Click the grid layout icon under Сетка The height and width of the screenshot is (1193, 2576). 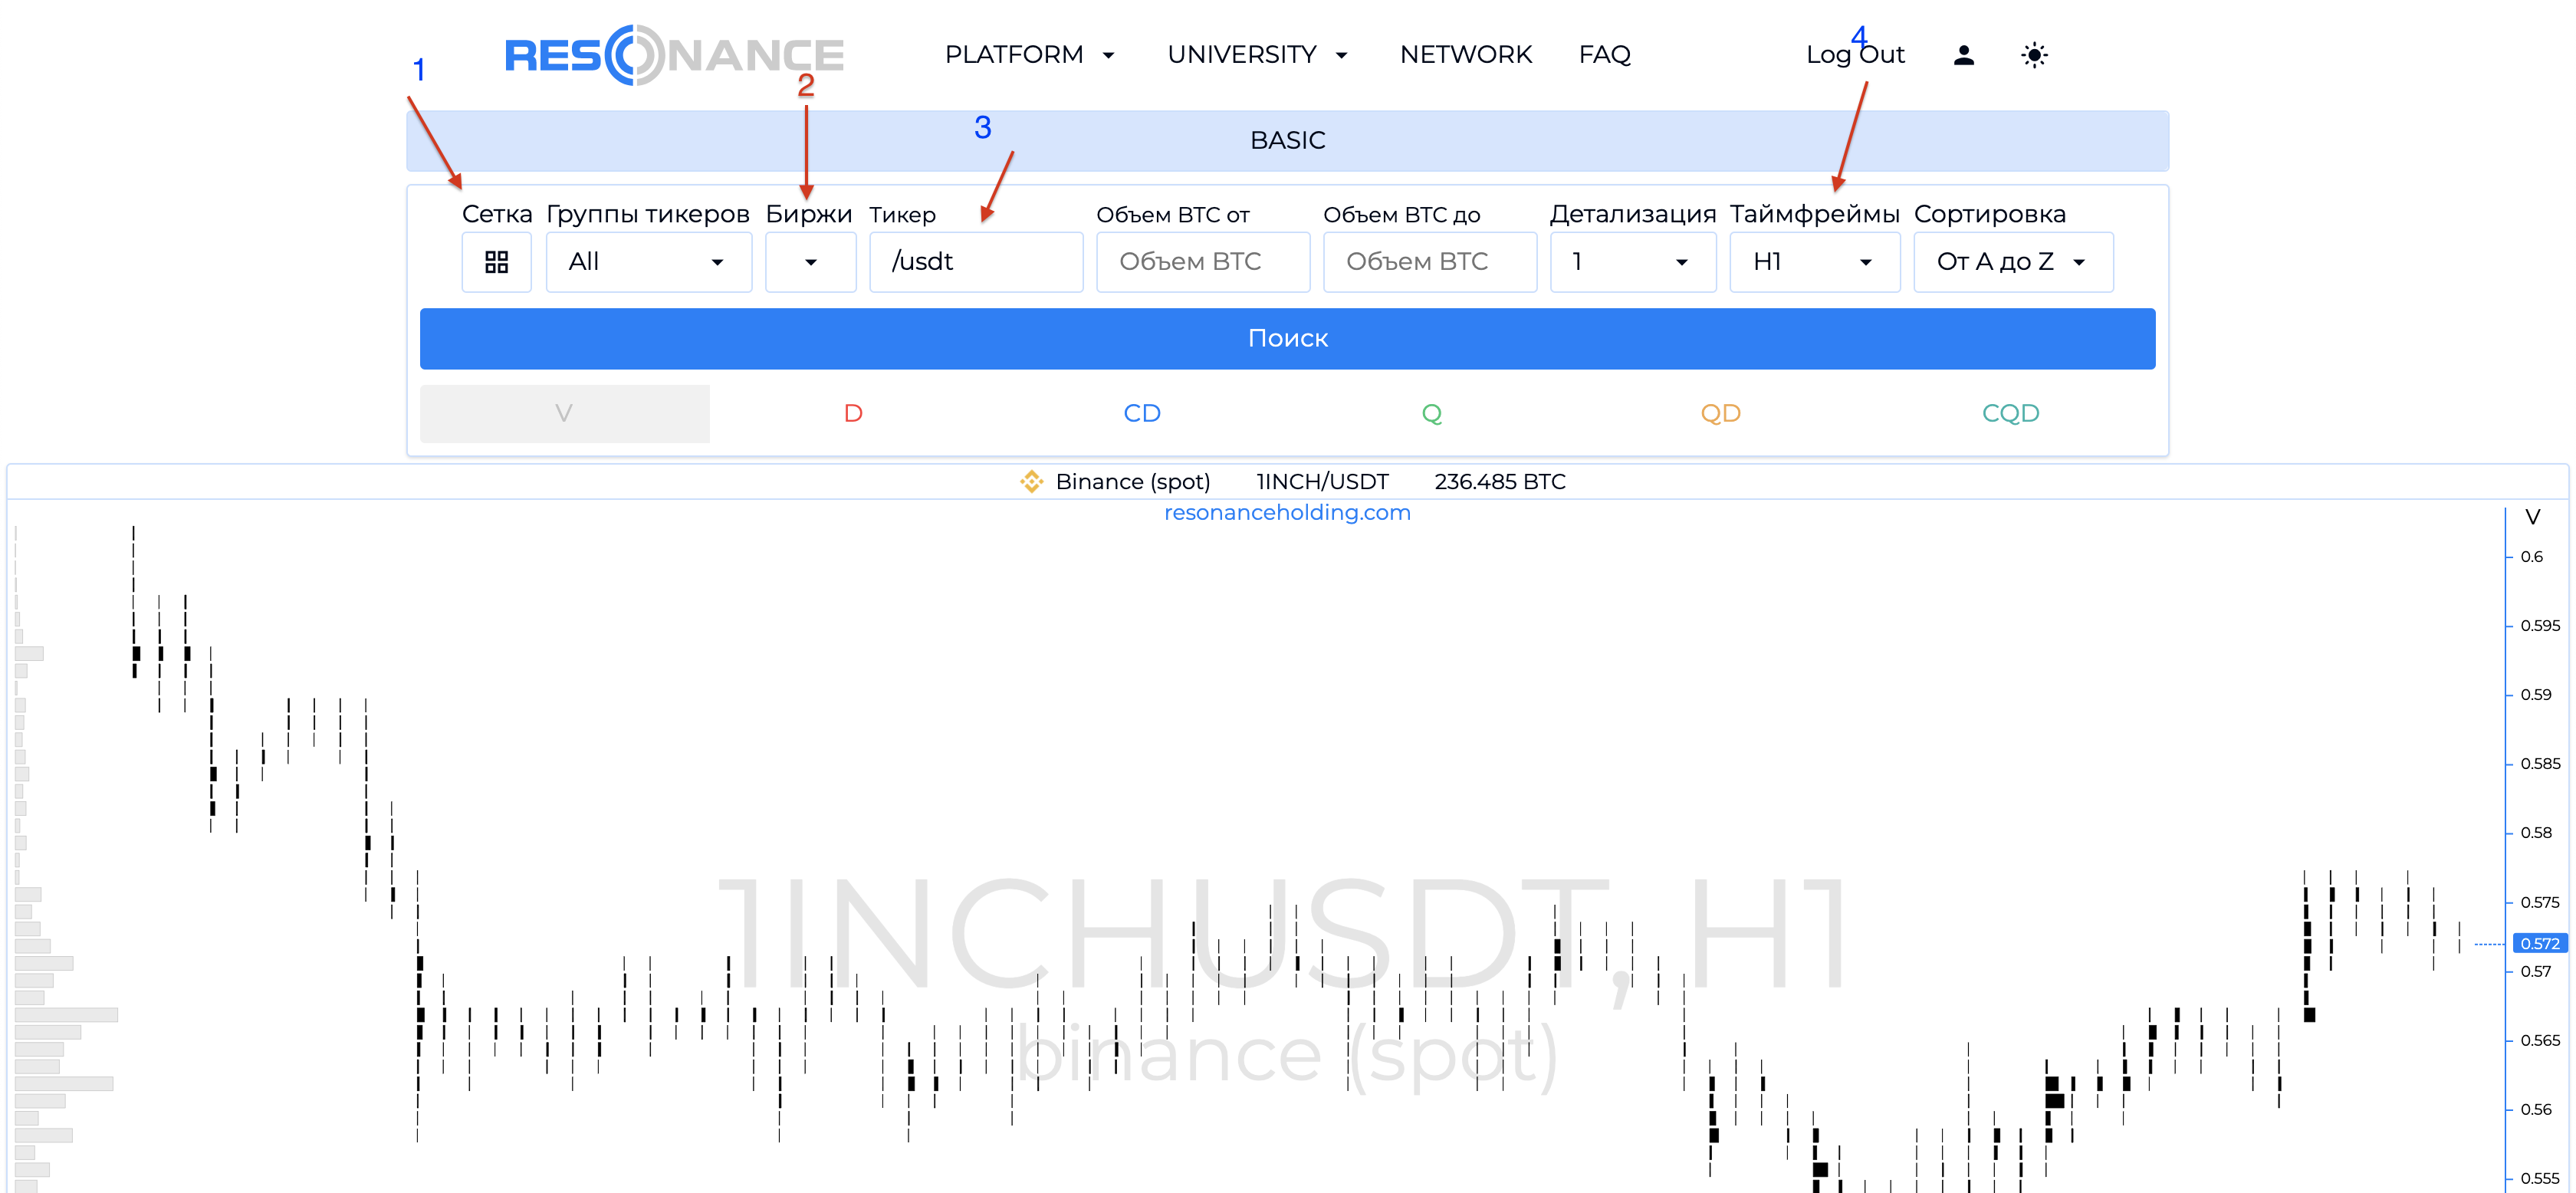[x=496, y=262]
